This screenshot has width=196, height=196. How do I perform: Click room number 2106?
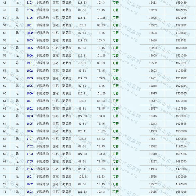(29, 18)
